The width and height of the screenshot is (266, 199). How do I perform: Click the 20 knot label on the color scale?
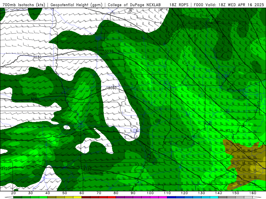pyautogui.click(x=13, y=193)
